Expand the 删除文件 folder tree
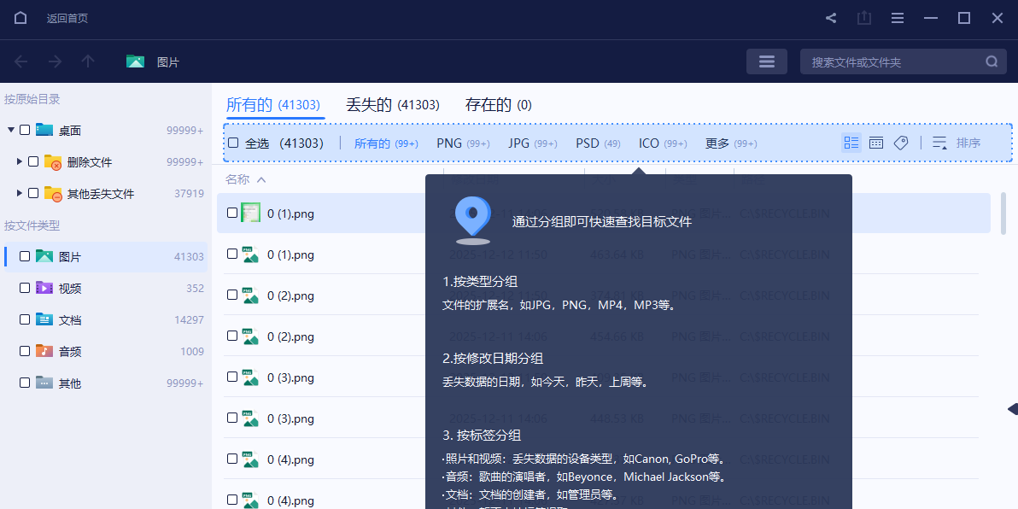 [x=20, y=161]
